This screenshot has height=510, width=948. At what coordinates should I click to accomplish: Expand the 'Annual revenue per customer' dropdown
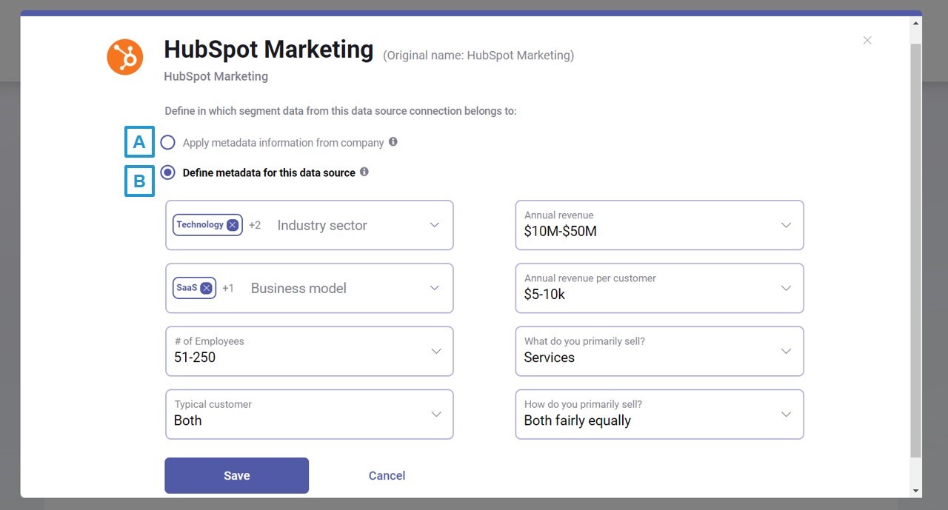click(785, 288)
